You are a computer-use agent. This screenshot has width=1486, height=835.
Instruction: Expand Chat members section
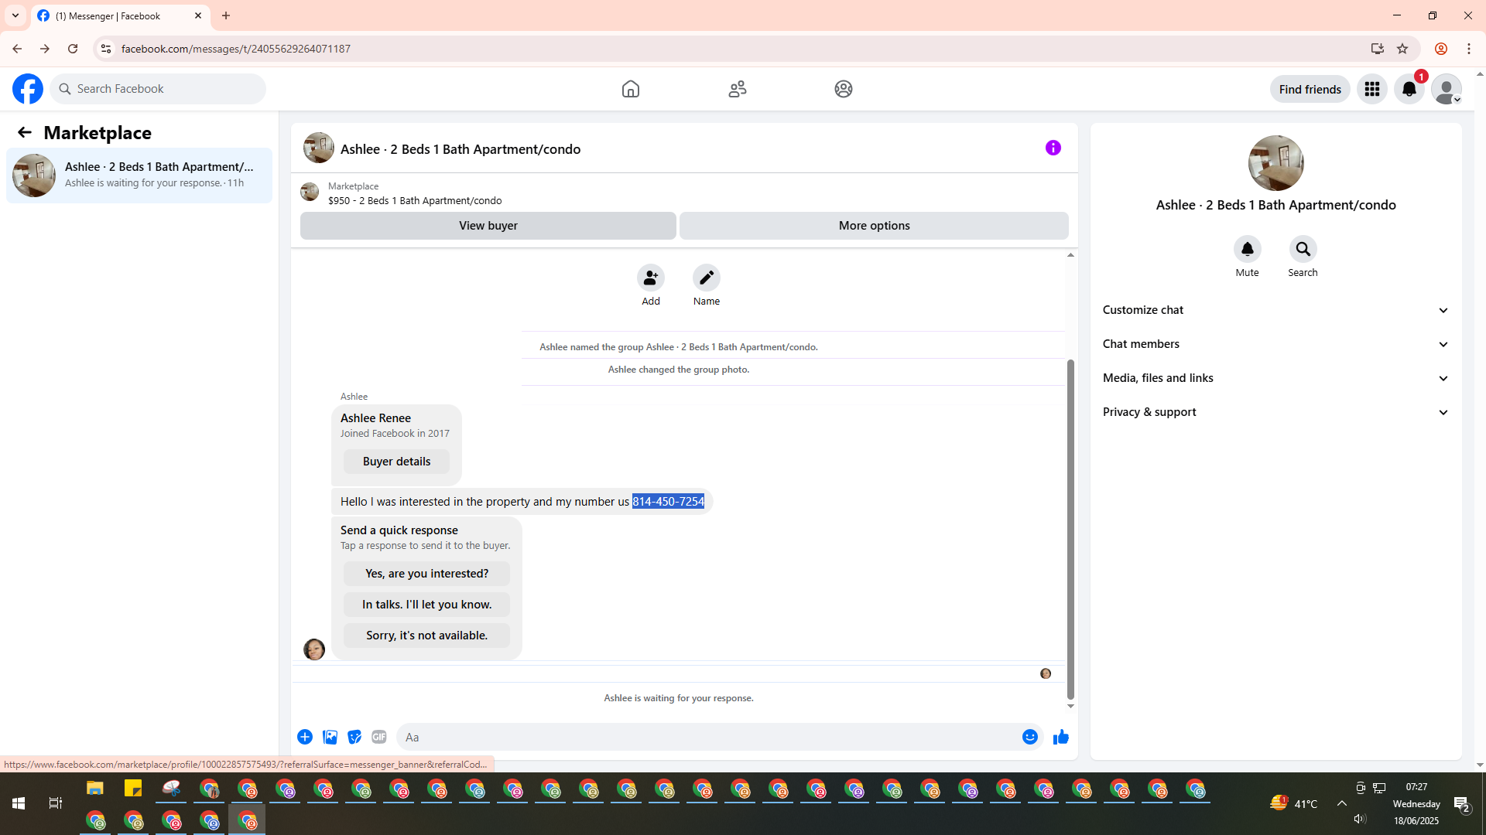[x=1276, y=344]
